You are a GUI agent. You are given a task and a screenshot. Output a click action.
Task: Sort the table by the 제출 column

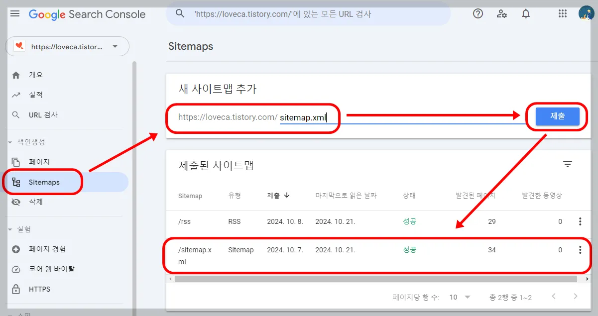click(278, 196)
